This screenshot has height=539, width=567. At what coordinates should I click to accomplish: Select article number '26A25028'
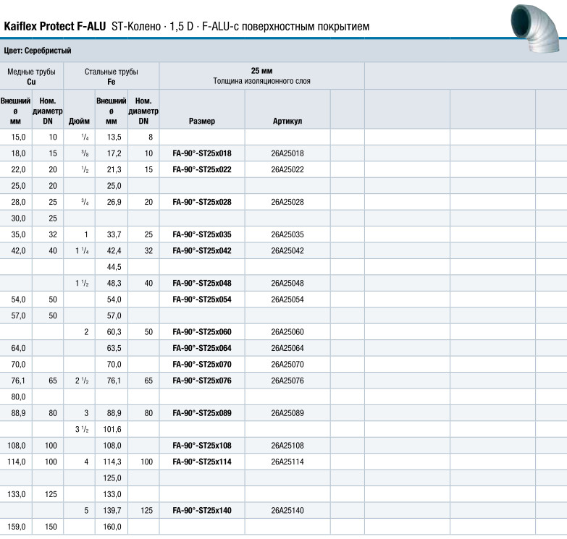[287, 202]
